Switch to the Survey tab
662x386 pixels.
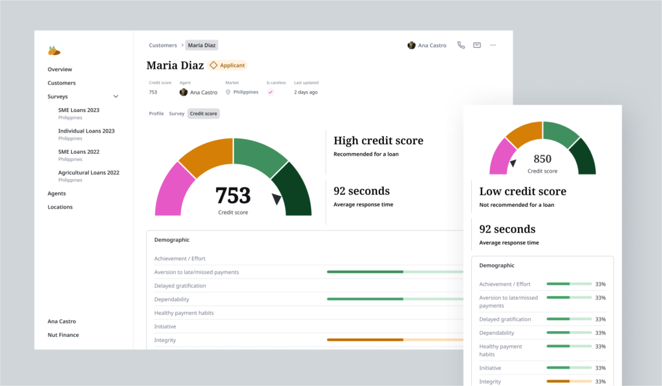[x=176, y=114]
